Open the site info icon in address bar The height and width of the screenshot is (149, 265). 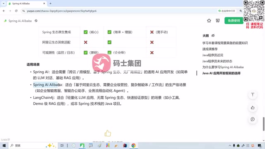24,11
